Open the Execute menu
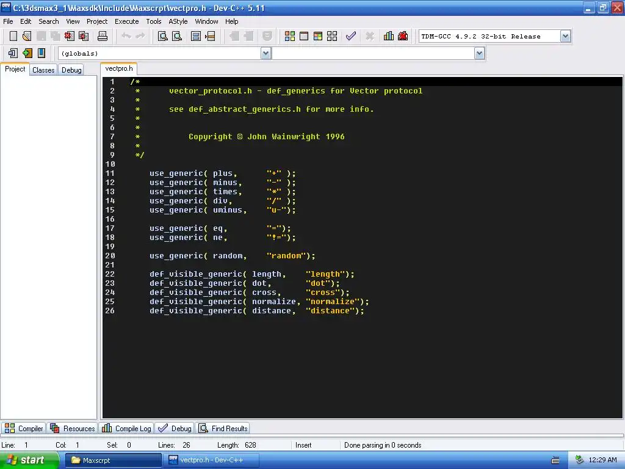This screenshot has width=625, height=469. 127,21
